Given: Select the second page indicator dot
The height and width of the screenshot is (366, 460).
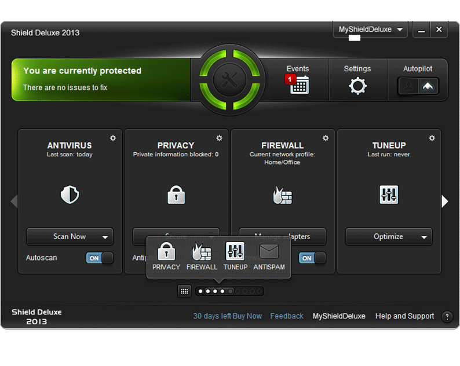Looking at the screenshot, I should click(x=208, y=291).
